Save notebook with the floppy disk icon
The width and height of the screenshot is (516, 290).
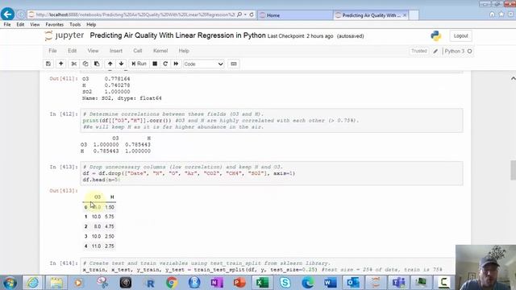(48, 64)
